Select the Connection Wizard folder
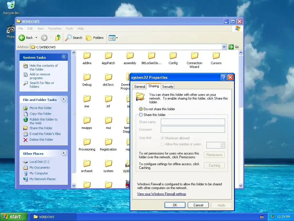The image size is (294, 221). pos(194,60)
